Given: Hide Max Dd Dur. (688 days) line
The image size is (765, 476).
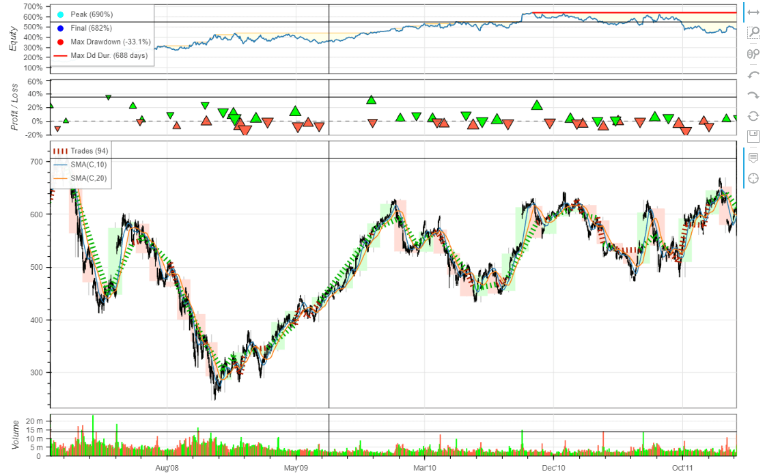Looking at the screenshot, I should (101, 55).
